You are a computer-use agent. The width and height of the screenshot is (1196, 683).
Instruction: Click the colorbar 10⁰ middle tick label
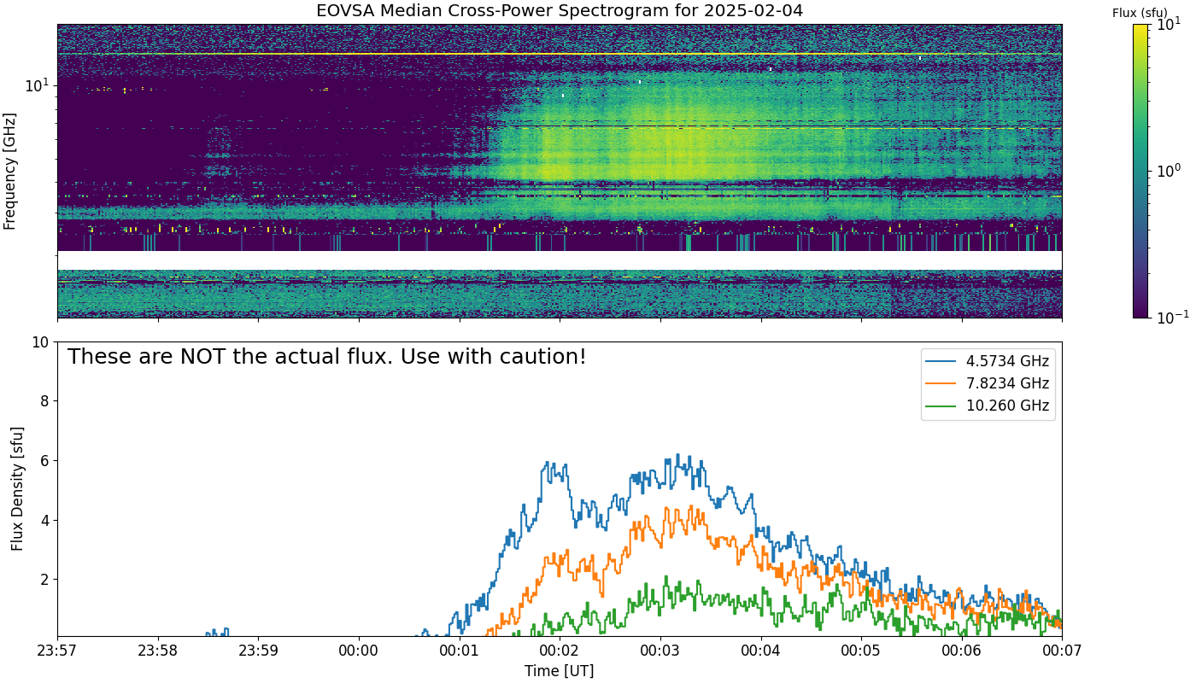click(1168, 170)
